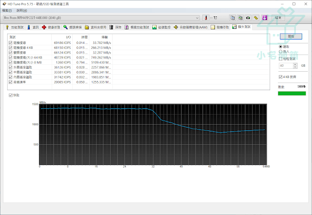Click the 1255.335 transfer value
This screenshot has width=312, height=215.
tap(101, 82)
